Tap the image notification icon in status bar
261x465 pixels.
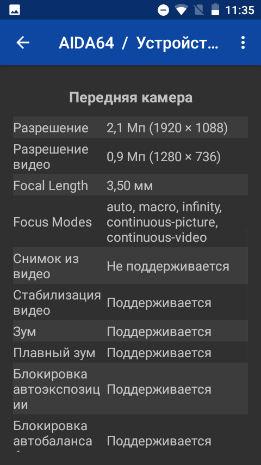pos(15,10)
